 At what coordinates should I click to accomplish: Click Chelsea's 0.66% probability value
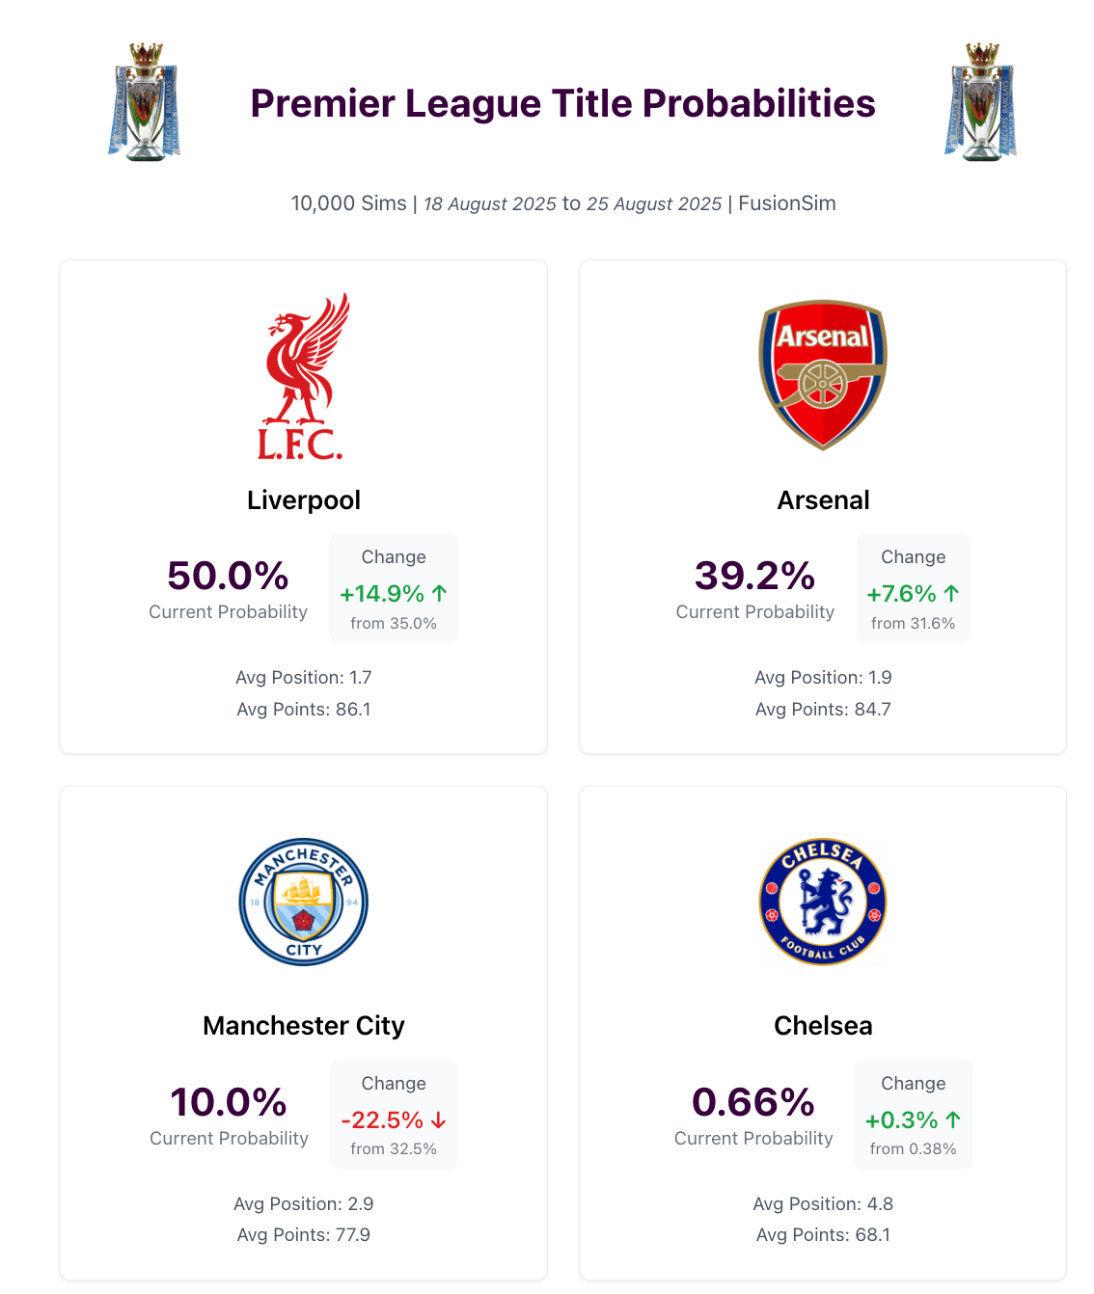pos(752,1102)
